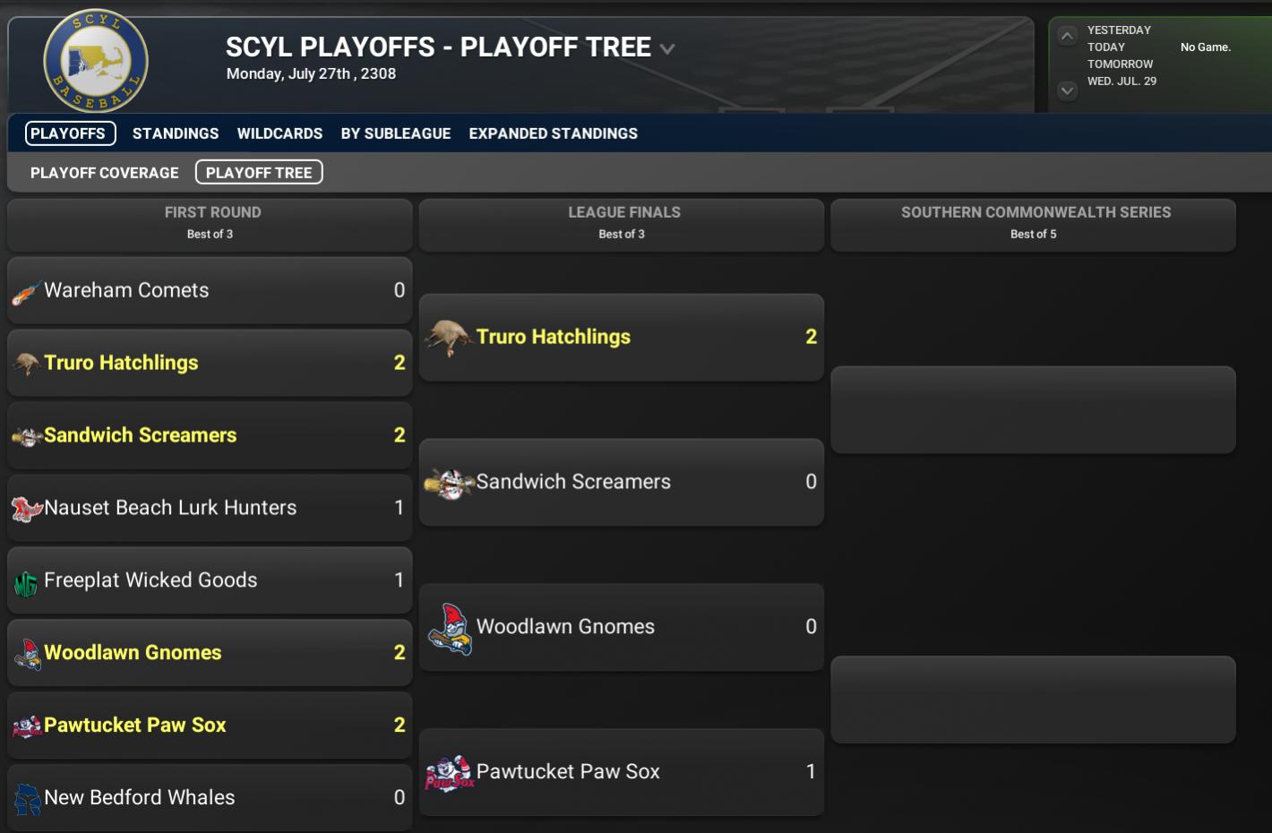This screenshot has width=1272, height=833.
Task: Select the Playoffs section button
Action: tap(70, 133)
